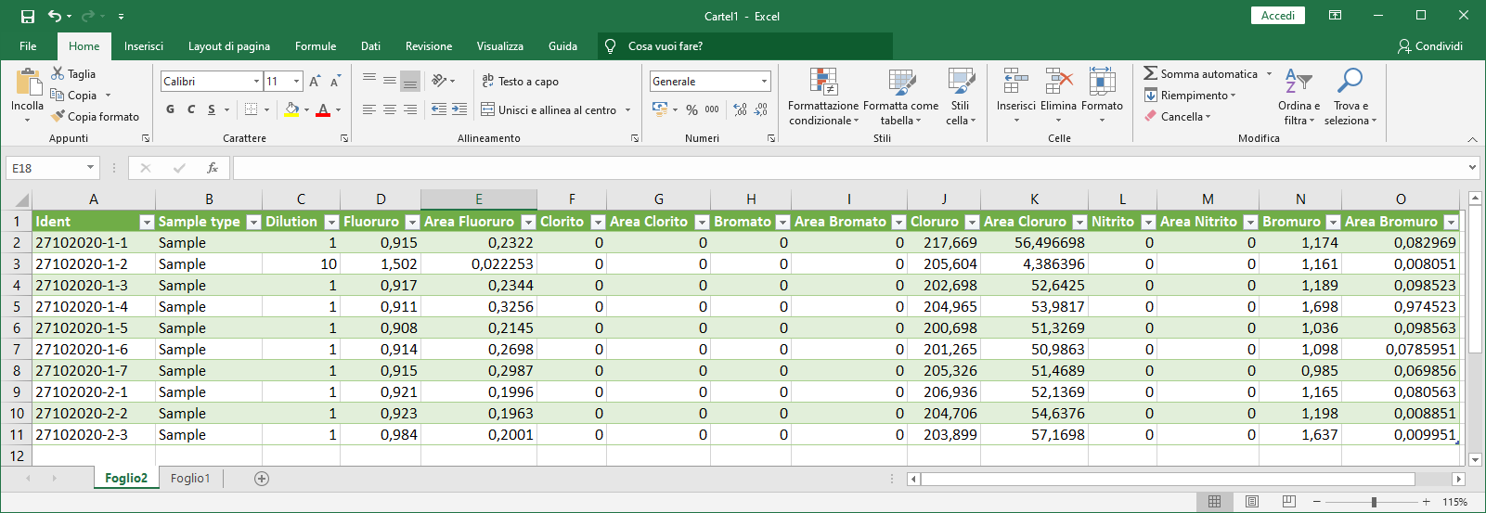Click the decrease indent icon

point(438,109)
